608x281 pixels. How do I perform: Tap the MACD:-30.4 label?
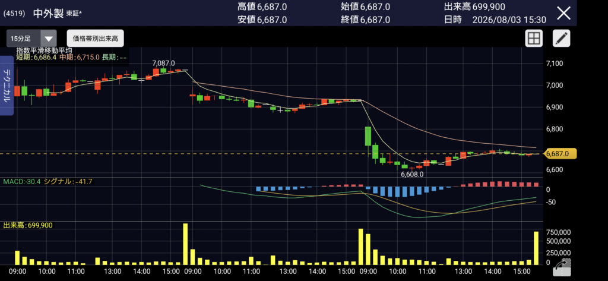(x=22, y=181)
